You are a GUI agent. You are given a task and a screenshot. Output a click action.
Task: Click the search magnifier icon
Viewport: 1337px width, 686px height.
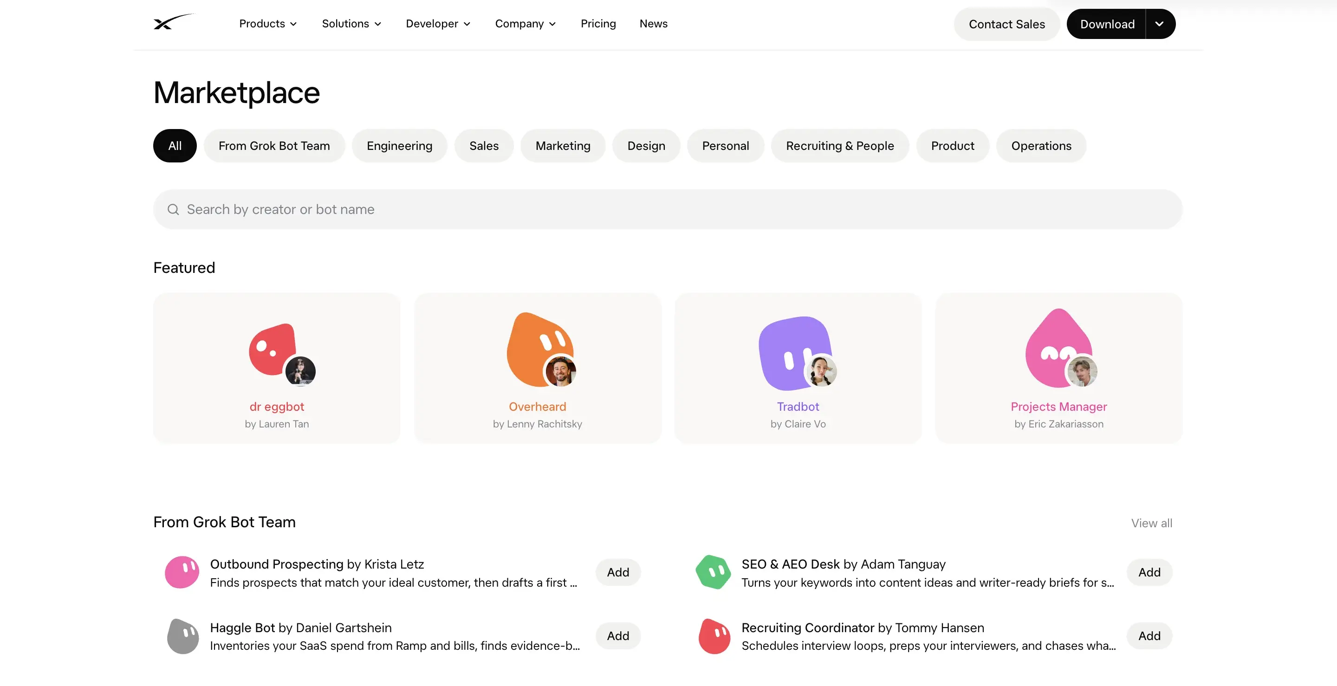click(x=173, y=209)
